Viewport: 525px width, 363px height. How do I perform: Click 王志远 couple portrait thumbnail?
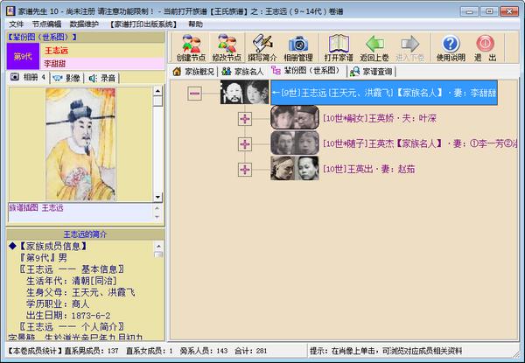pos(245,92)
